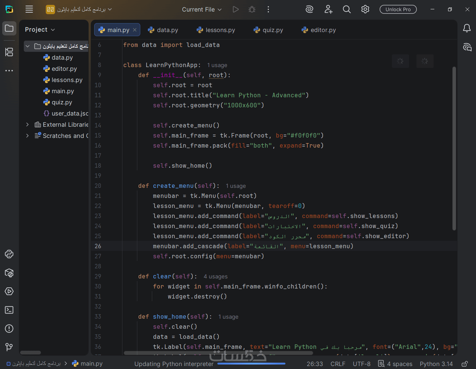Open the Python Console tool window
This screenshot has height=369, width=476.
[x=9, y=254]
